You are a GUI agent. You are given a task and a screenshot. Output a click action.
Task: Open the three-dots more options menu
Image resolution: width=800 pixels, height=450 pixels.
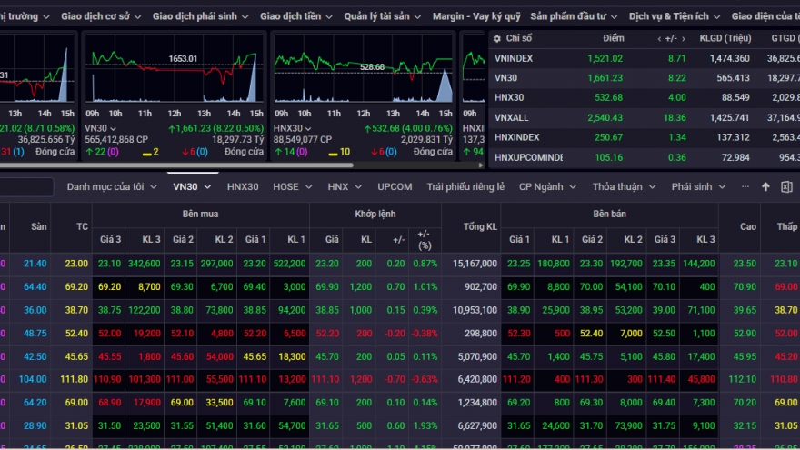click(745, 186)
